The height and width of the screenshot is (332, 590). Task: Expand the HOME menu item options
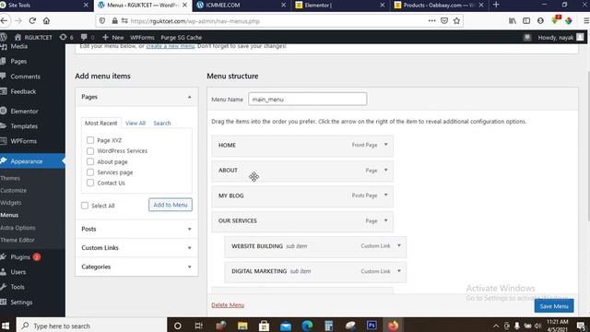(385, 145)
